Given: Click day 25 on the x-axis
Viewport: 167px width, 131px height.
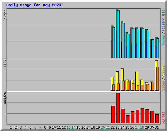Looking at the screenshot, I should (x=127, y=127).
